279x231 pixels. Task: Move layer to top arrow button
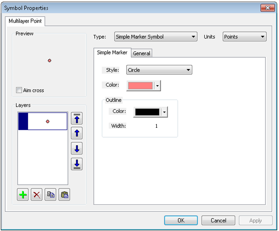77,118
